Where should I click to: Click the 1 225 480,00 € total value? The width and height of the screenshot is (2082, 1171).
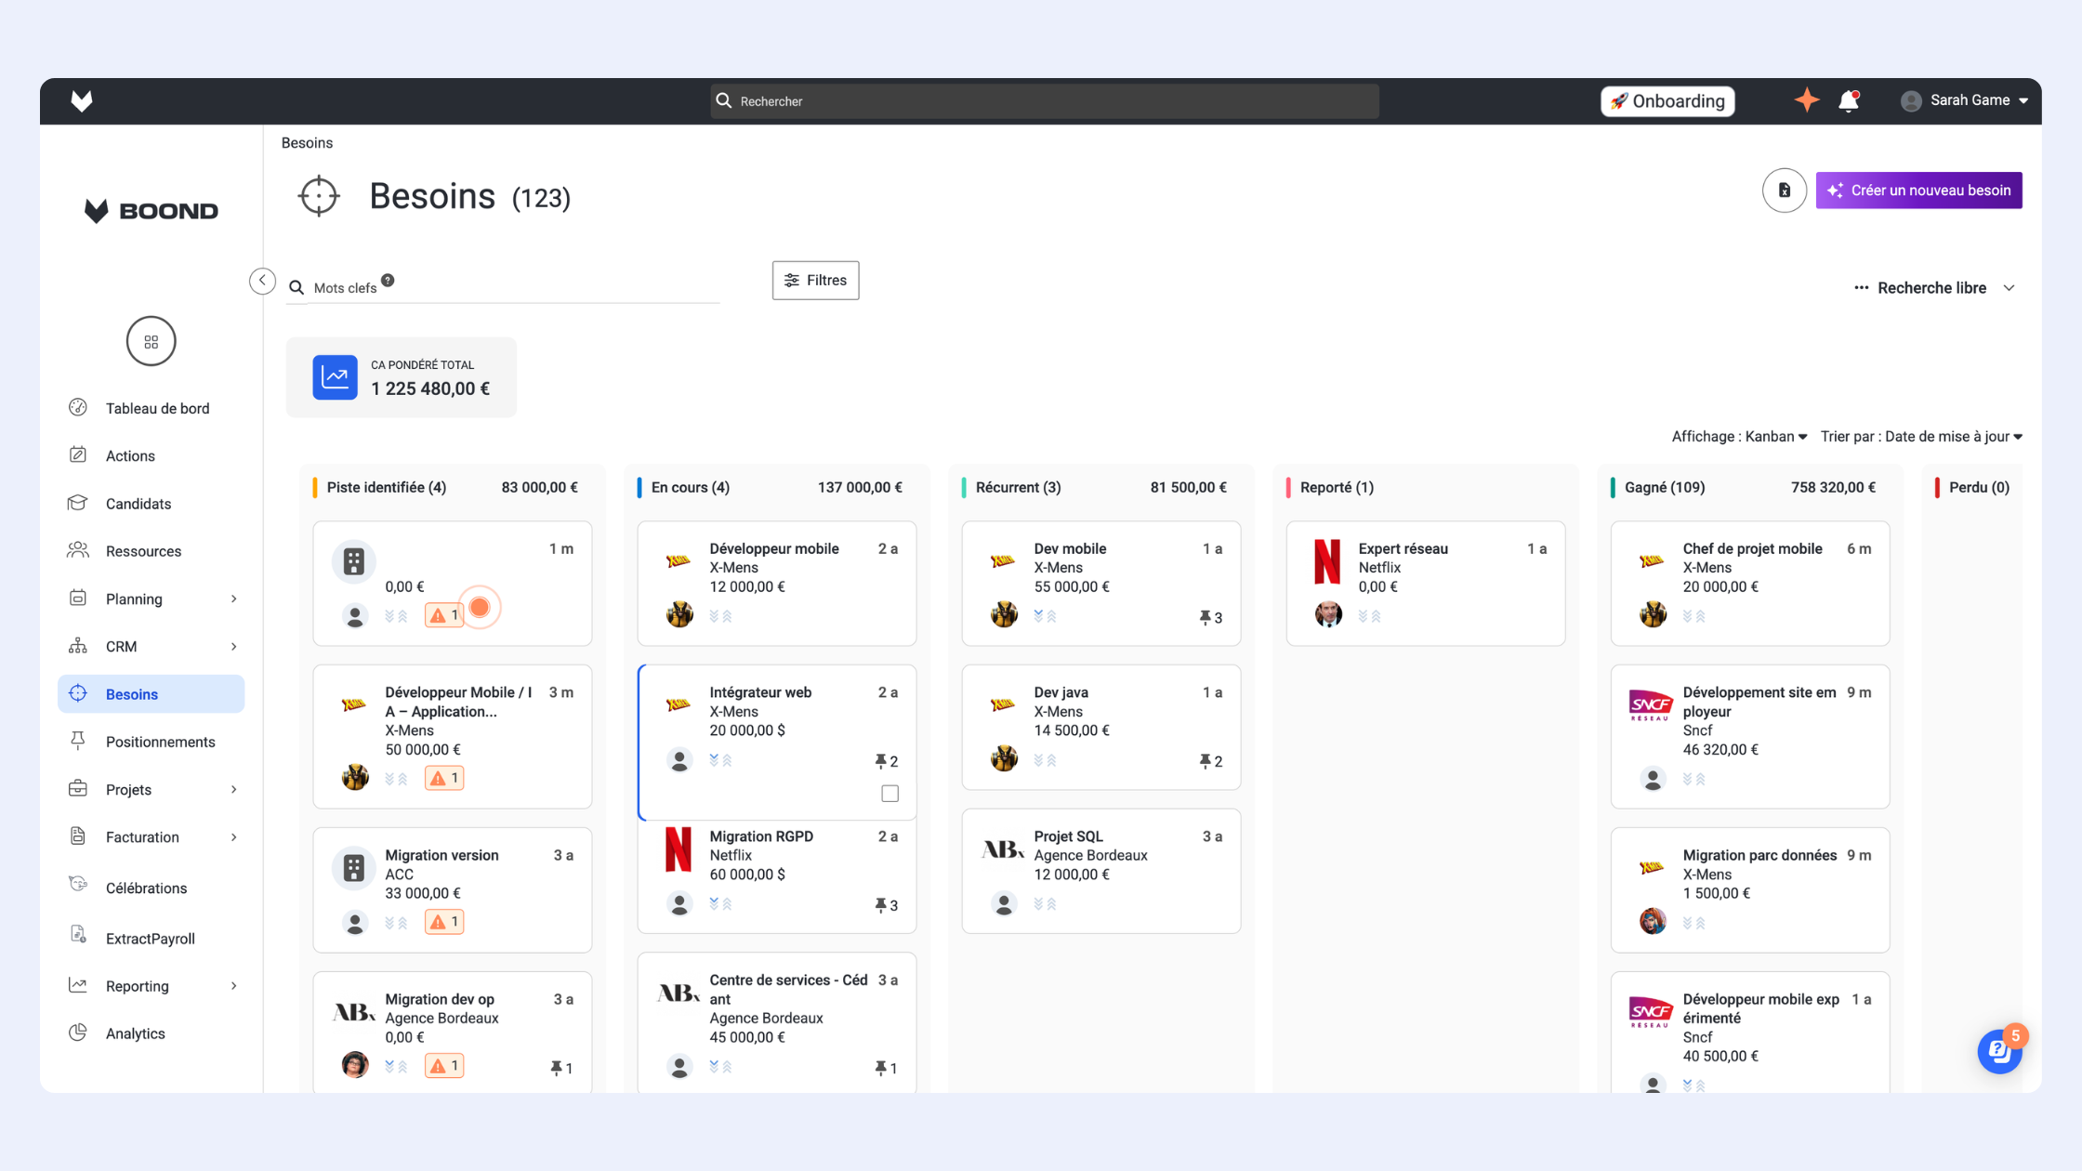(430, 389)
